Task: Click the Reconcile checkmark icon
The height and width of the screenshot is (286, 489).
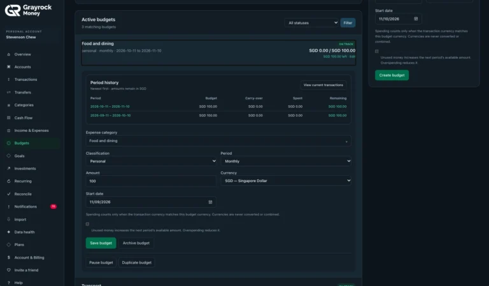Action: point(9,194)
